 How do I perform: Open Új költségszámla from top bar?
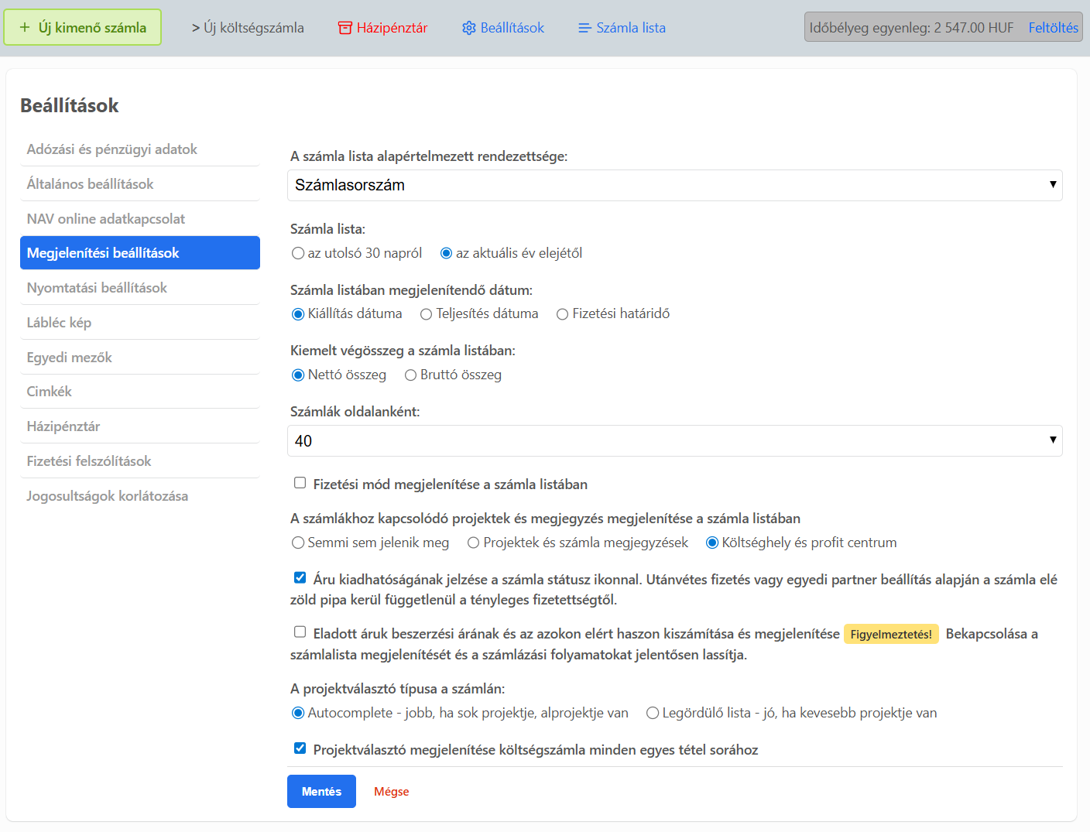pos(248,28)
